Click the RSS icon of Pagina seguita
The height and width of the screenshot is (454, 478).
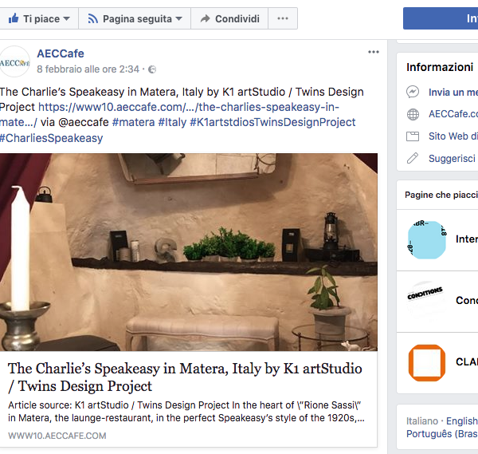click(x=93, y=18)
